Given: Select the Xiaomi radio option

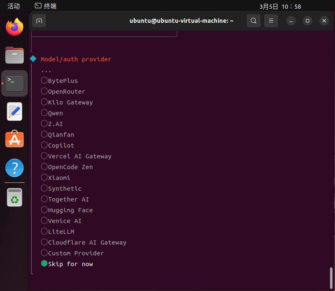Looking at the screenshot, I should click(56, 177).
